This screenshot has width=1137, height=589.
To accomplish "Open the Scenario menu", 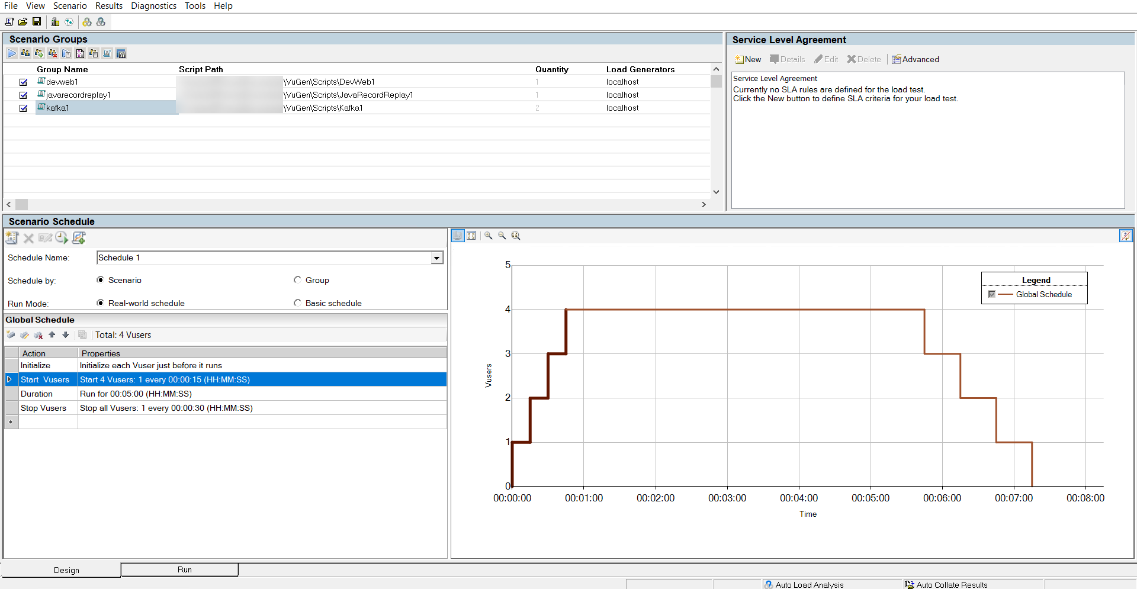I will (70, 6).
